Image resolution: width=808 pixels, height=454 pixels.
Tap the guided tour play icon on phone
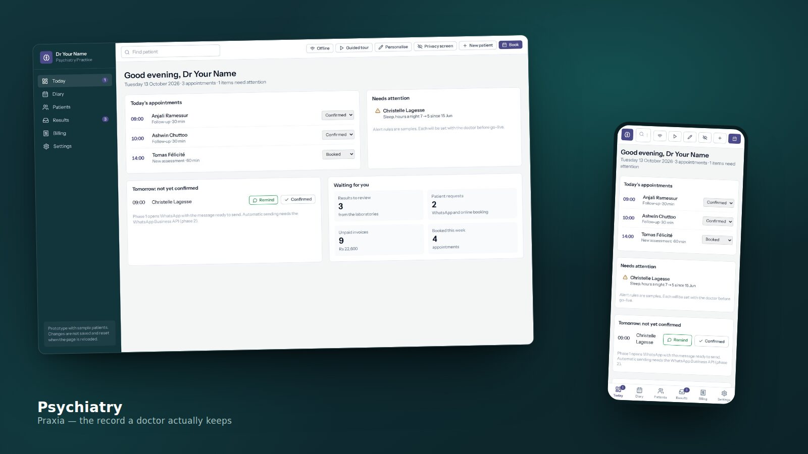click(x=675, y=136)
